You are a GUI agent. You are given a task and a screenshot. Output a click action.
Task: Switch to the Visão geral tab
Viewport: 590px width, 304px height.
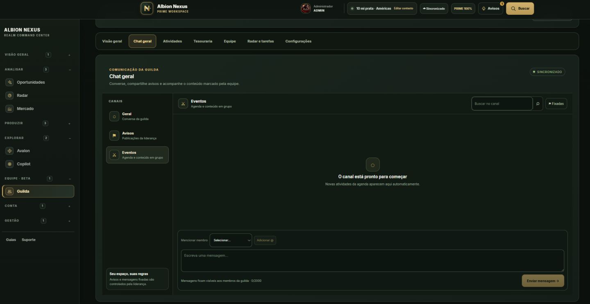click(x=112, y=41)
